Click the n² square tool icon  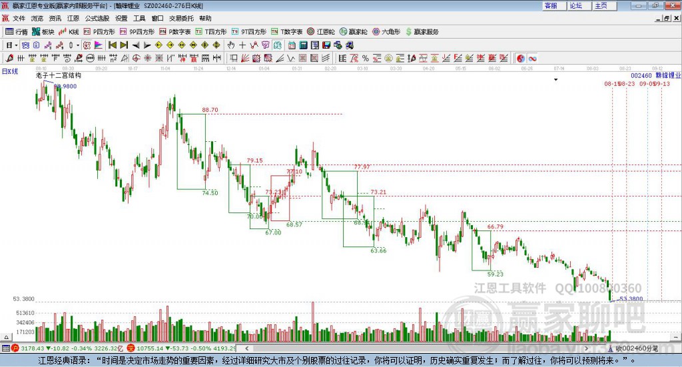(x=113, y=58)
